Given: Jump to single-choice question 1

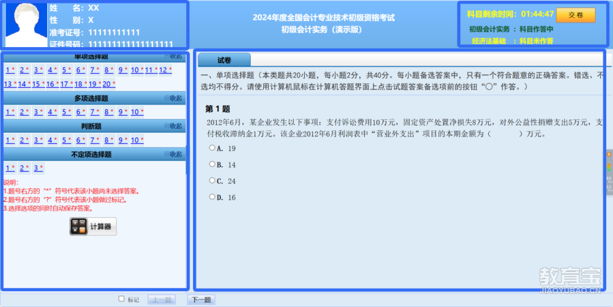Looking at the screenshot, I should point(10,70).
